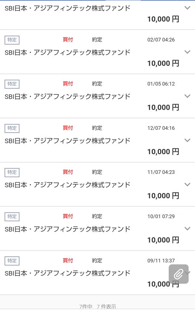Click 約定 status on 10/01 07:29 order

[97, 216]
